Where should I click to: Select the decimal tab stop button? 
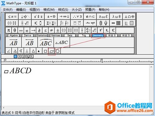click(x=32, y=56)
